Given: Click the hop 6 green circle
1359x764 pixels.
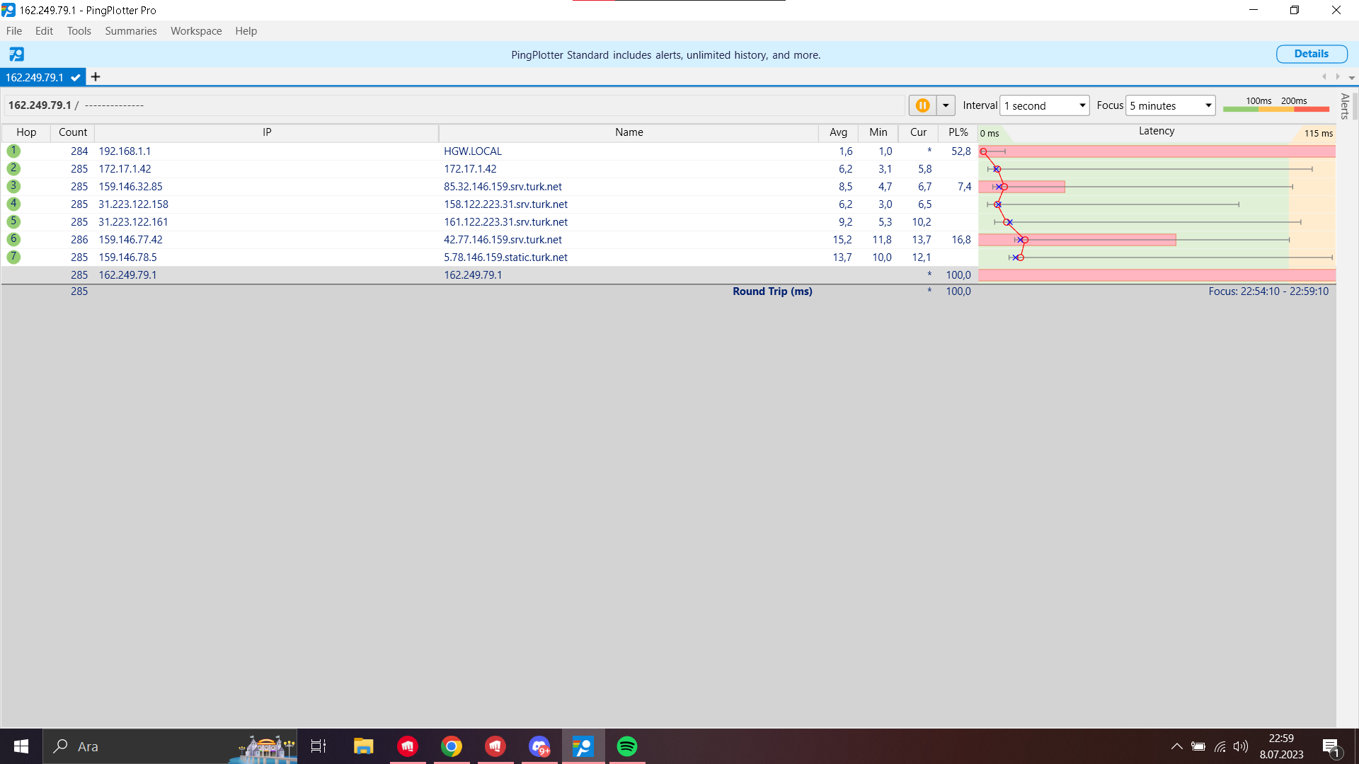Looking at the screenshot, I should tap(13, 239).
